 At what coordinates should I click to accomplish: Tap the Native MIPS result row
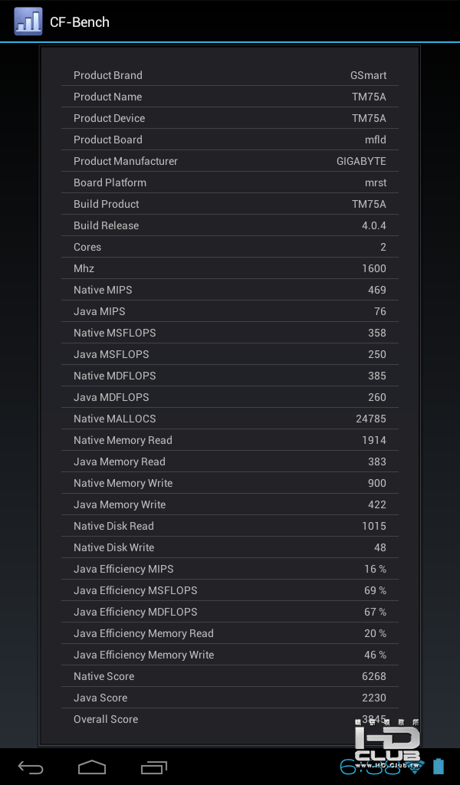[230, 290]
